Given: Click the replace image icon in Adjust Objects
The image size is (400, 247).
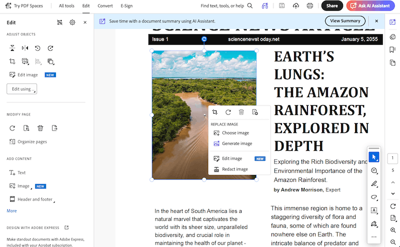Looking at the screenshot, I should 25,61.
